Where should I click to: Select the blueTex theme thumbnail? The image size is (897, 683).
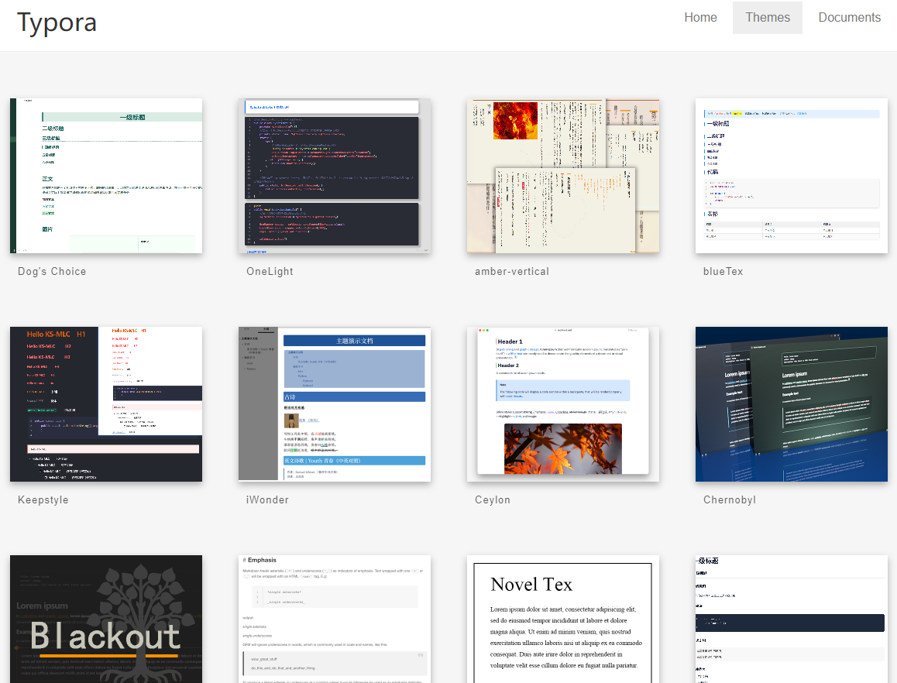coord(792,176)
